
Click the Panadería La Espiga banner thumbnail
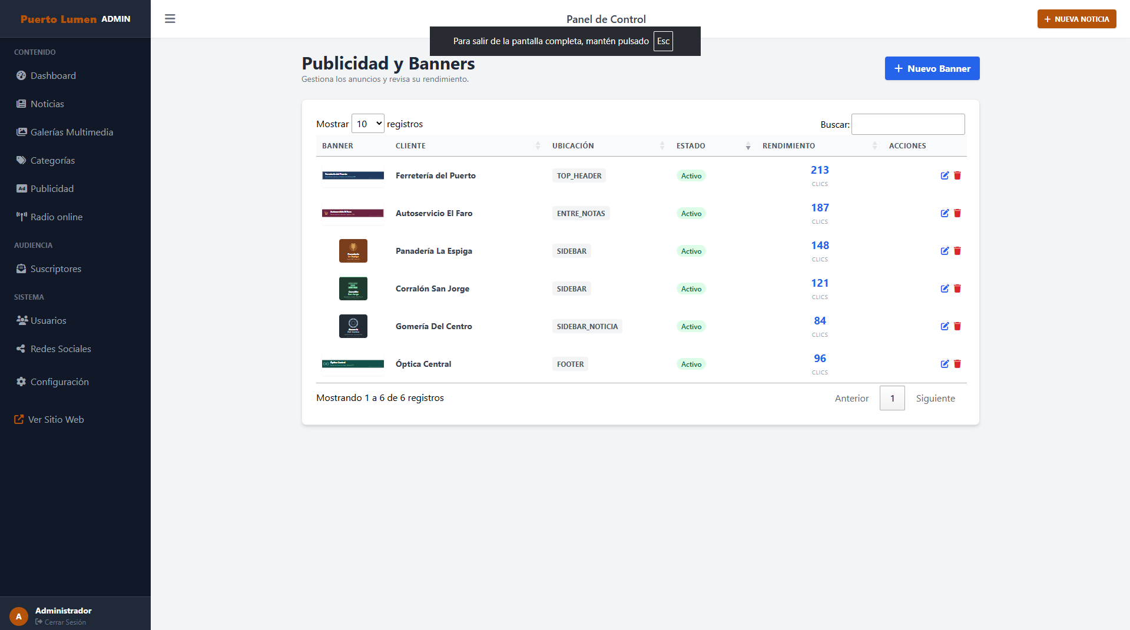(x=353, y=251)
